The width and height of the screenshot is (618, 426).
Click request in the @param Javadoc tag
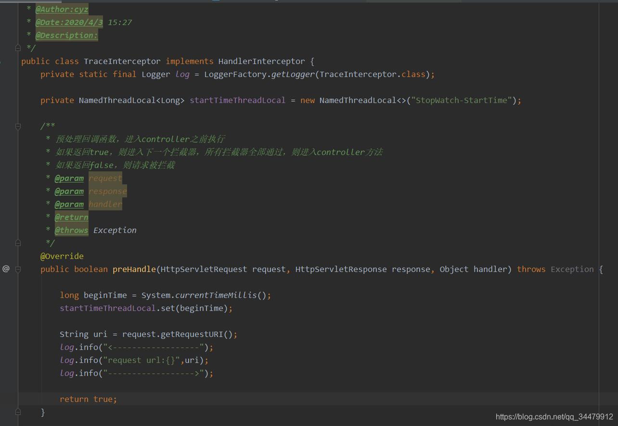coord(105,178)
